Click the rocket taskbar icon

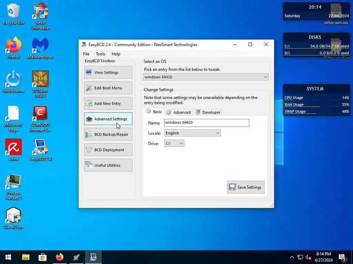tap(76, 257)
